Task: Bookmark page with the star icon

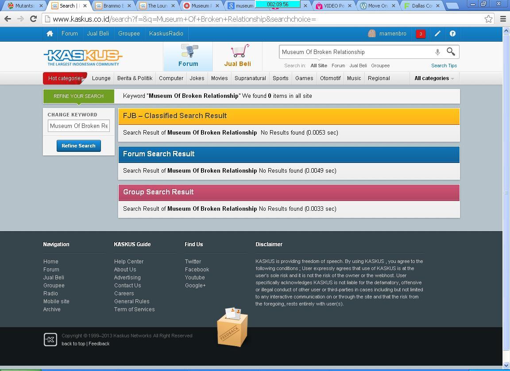Action: click(488, 19)
